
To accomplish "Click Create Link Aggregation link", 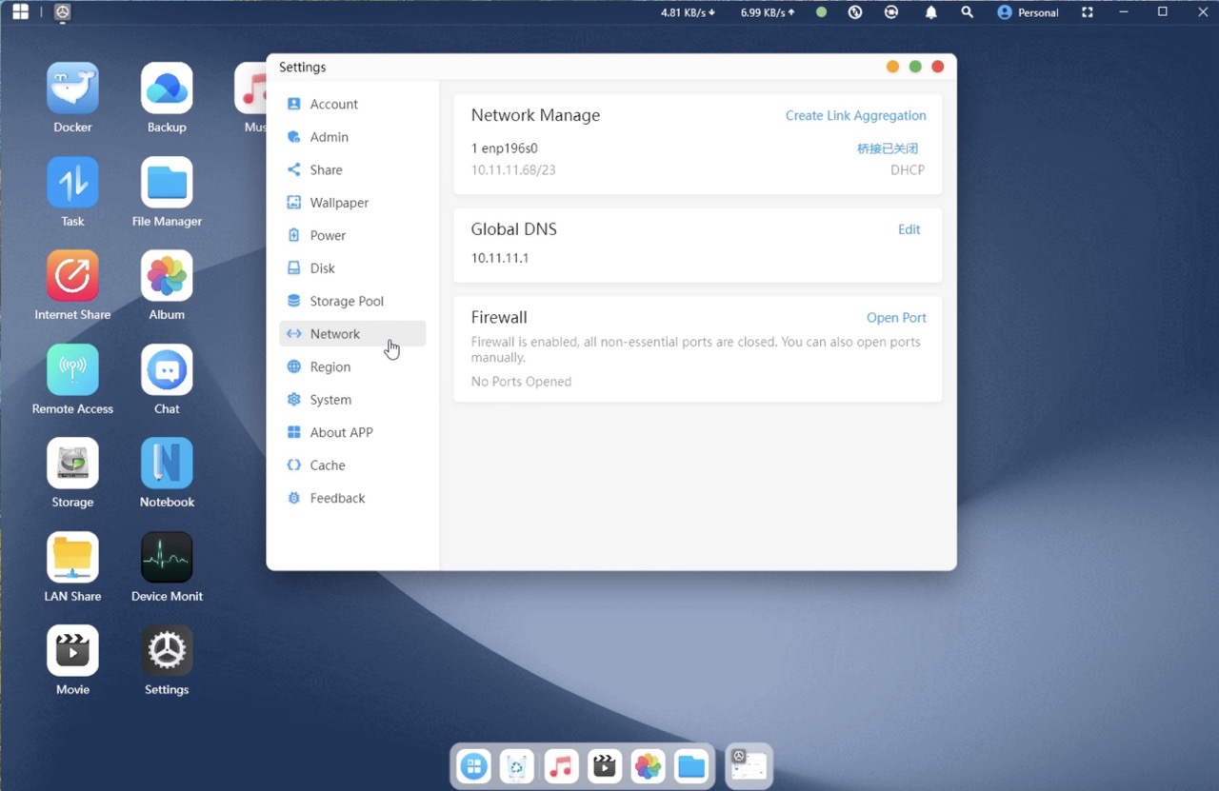I will (855, 115).
